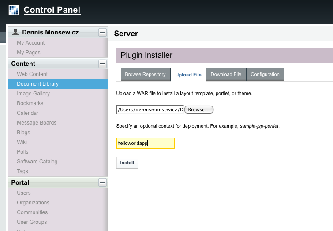This screenshot has width=333, height=231.
Task: Collapse the Content section
Action: [x=102, y=64]
